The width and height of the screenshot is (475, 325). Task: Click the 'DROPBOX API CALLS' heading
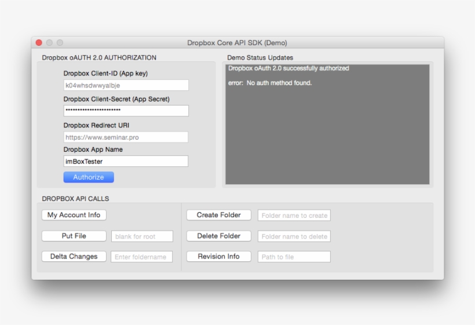pos(75,199)
